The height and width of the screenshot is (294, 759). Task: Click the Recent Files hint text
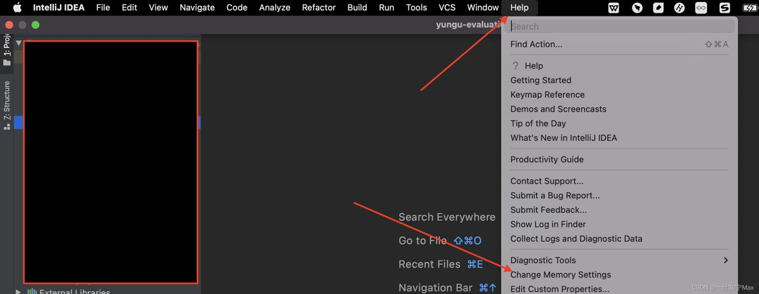coord(429,264)
